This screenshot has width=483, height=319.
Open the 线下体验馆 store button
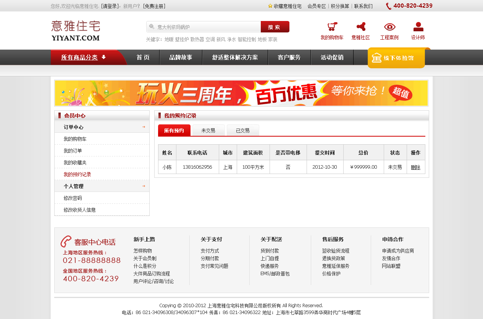[396, 58]
